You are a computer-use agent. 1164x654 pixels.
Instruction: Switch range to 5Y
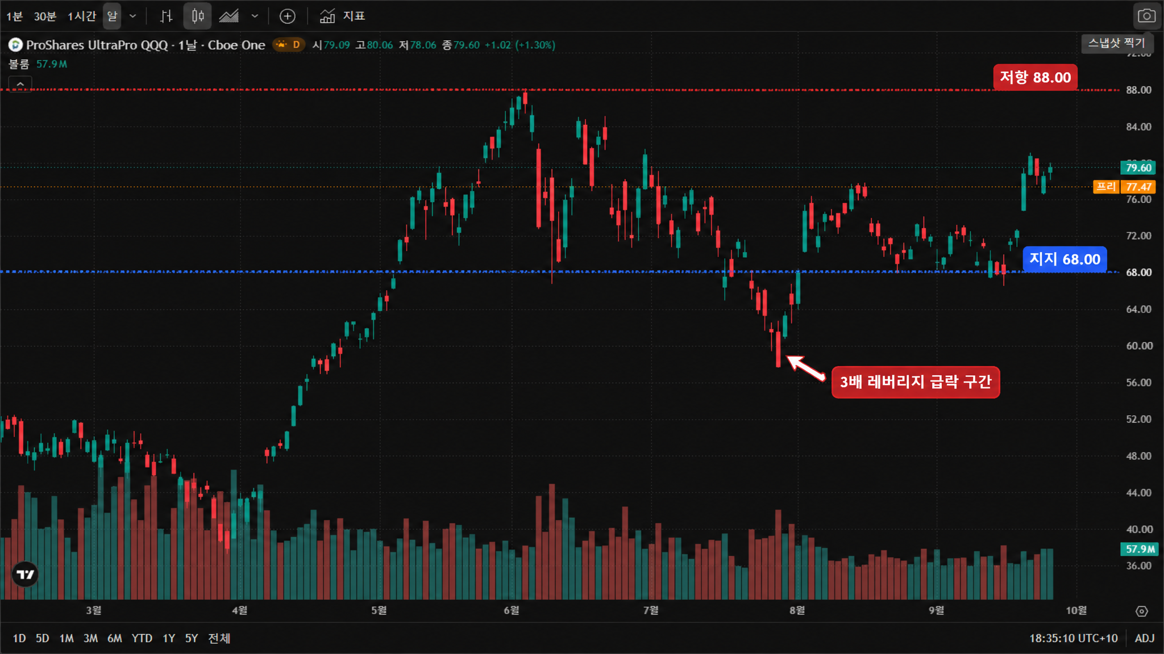point(192,638)
